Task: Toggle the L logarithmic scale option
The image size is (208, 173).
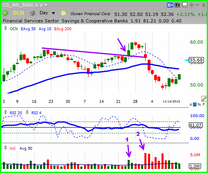Action: pos(195,104)
